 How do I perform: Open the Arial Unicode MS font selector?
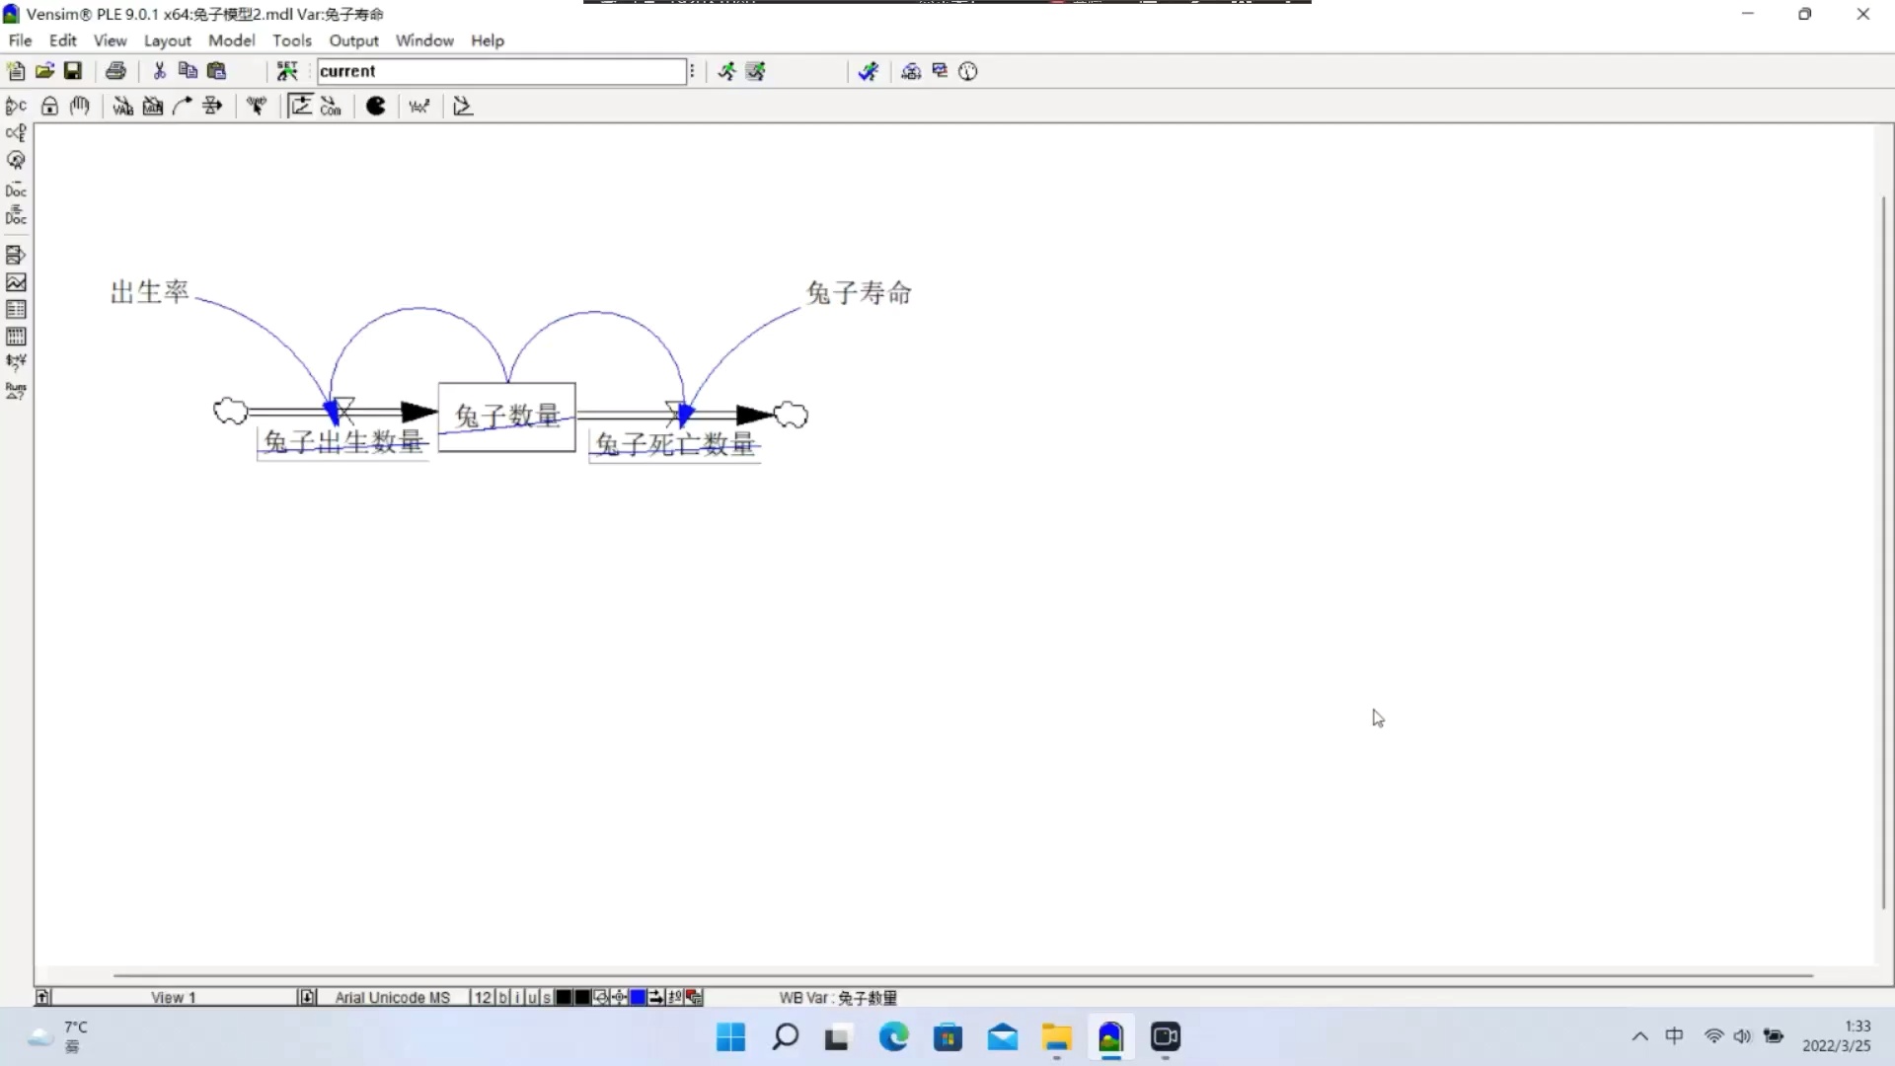click(392, 997)
